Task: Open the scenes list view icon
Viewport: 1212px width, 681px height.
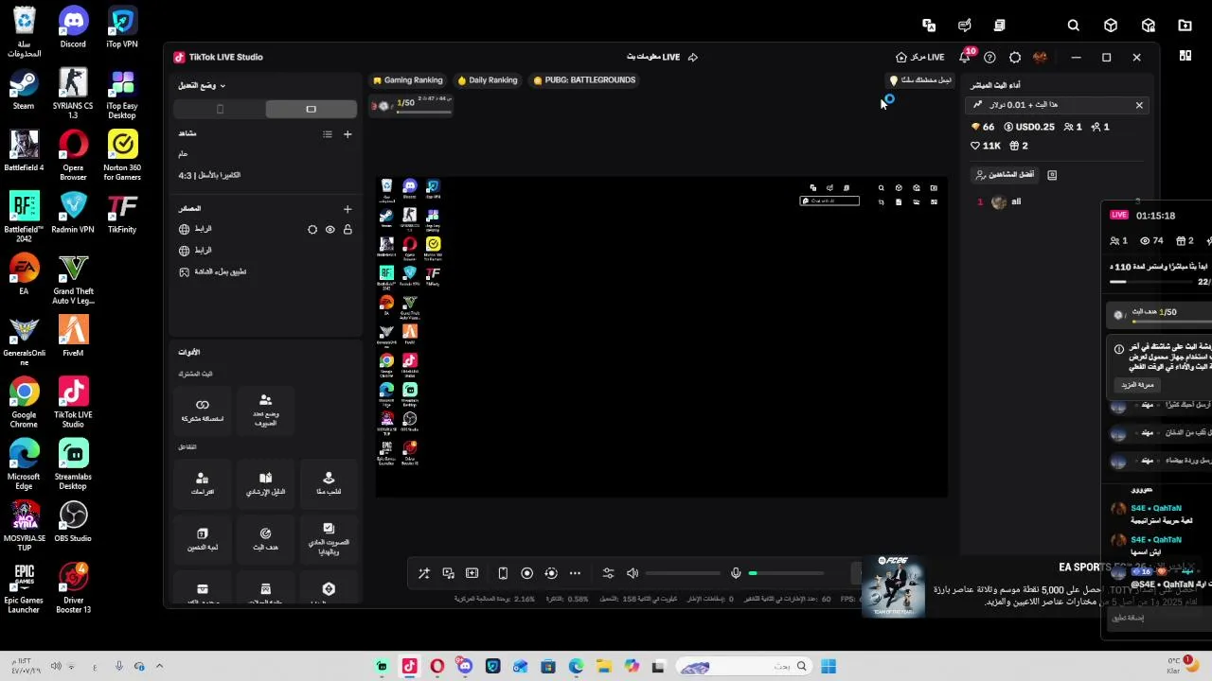Action: tap(328, 134)
